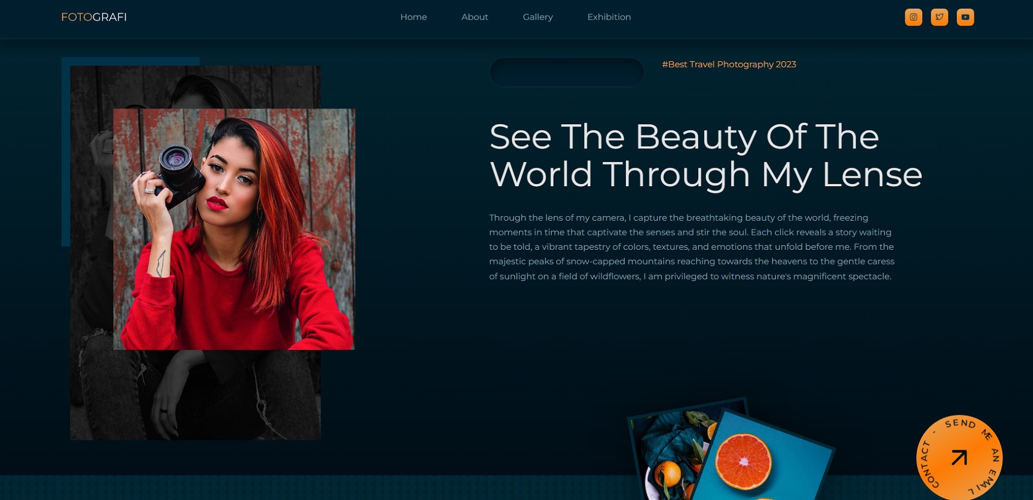The image size is (1033, 500).
Task: Click the empty dark pill-shaped field
Action: coord(567,72)
